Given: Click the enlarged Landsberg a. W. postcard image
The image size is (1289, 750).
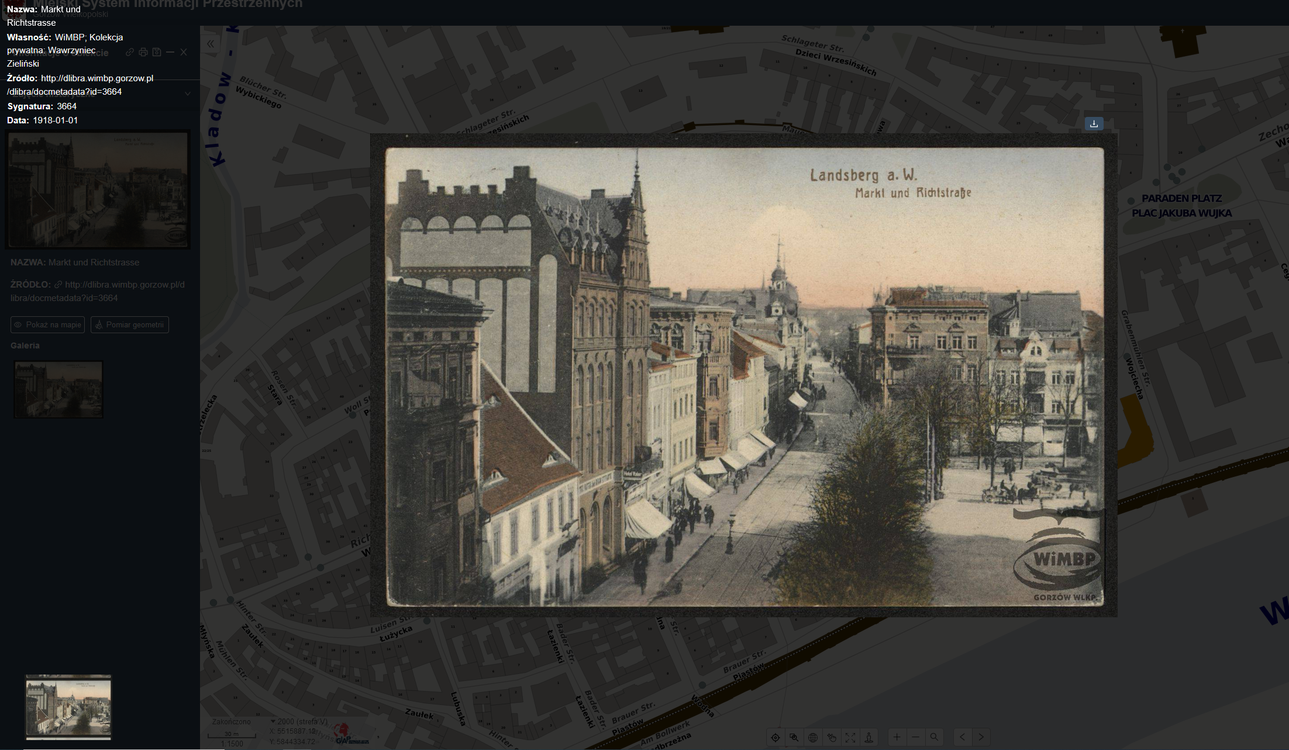Looking at the screenshot, I should coord(745,376).
